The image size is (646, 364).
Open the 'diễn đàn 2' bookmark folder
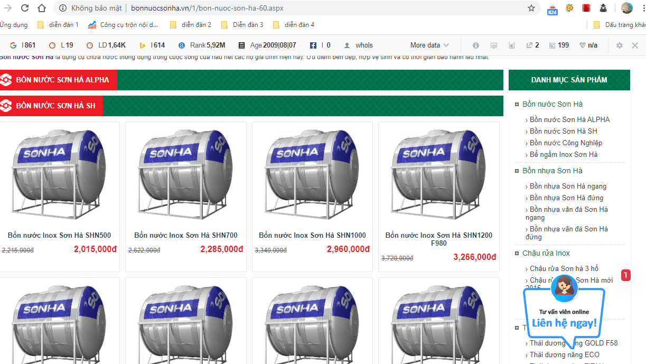[191, 25]
